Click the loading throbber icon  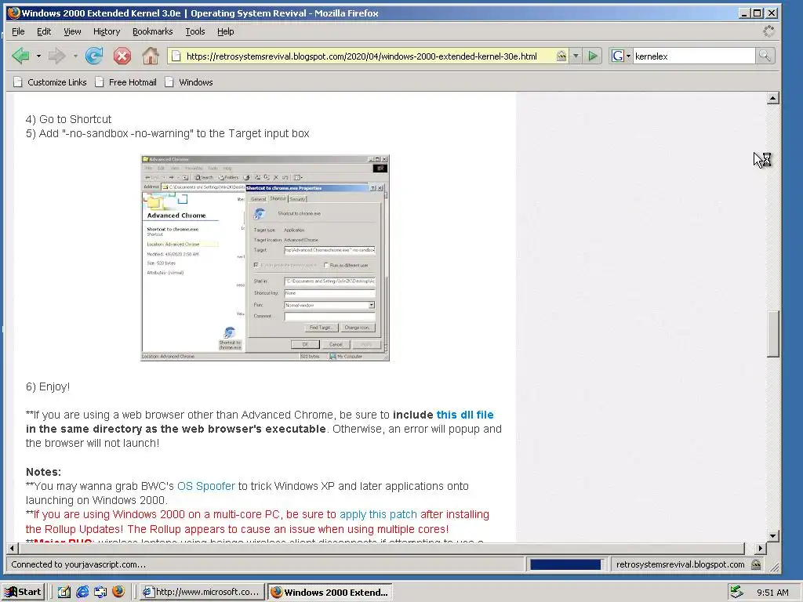[768, 31]
